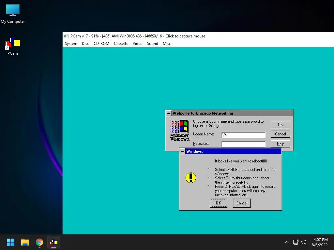
Task: Select the PCem taskbar icon
Action: 54,242
